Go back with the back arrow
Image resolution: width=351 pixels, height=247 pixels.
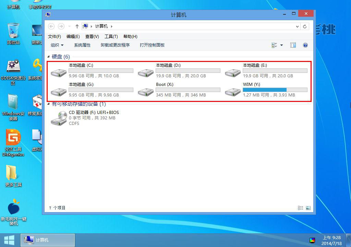tap(51, 26)
